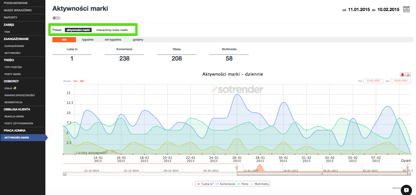Screen dimensions: 416x195
Task: Switch to the tygodnie tab
Action: [88, 40]
